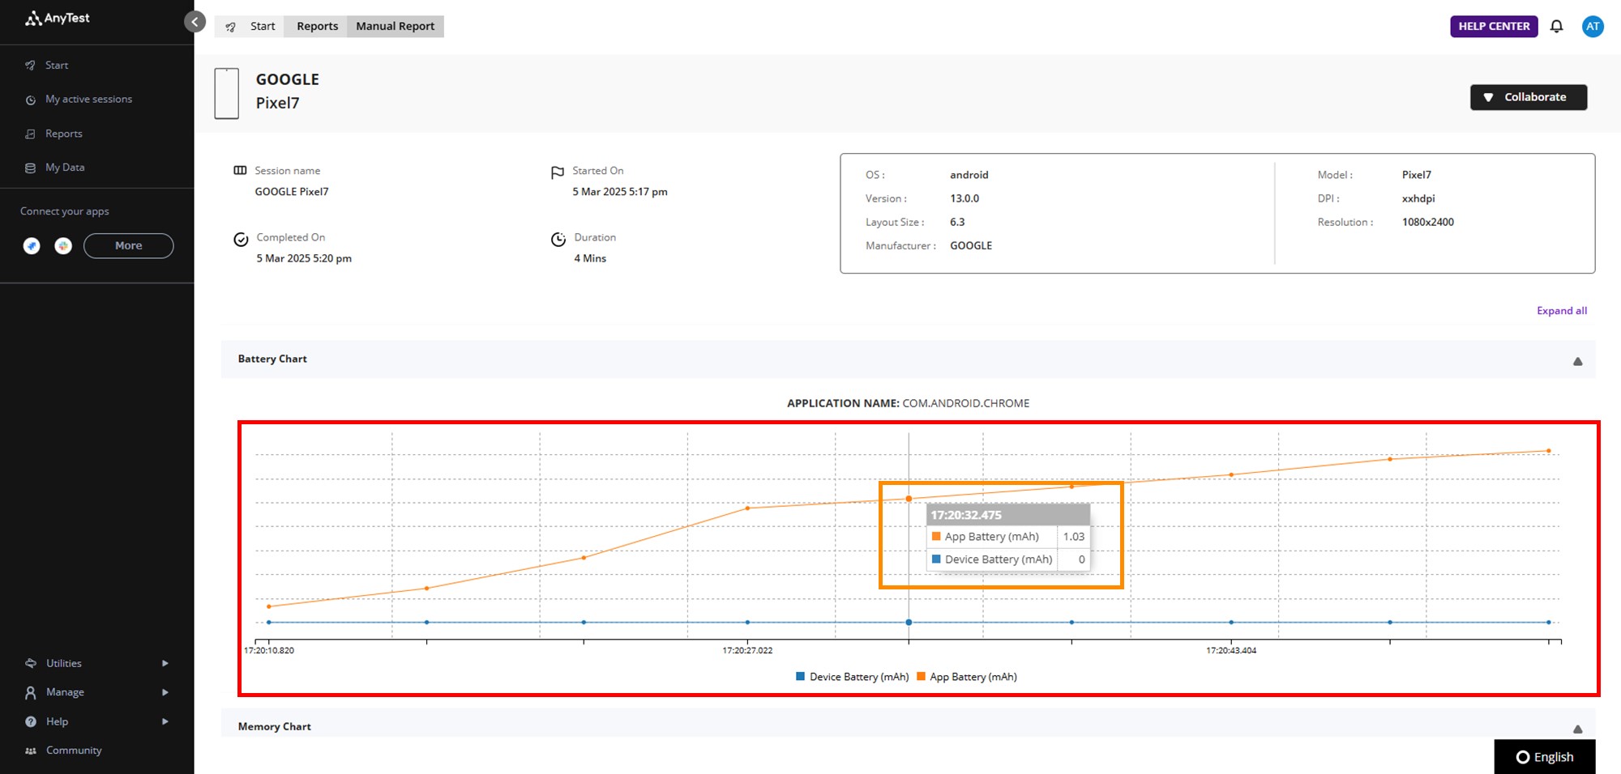Click Expand all link
Image resolution: width=1621 pixels, height=774 pixels.
pos(1562,310)
